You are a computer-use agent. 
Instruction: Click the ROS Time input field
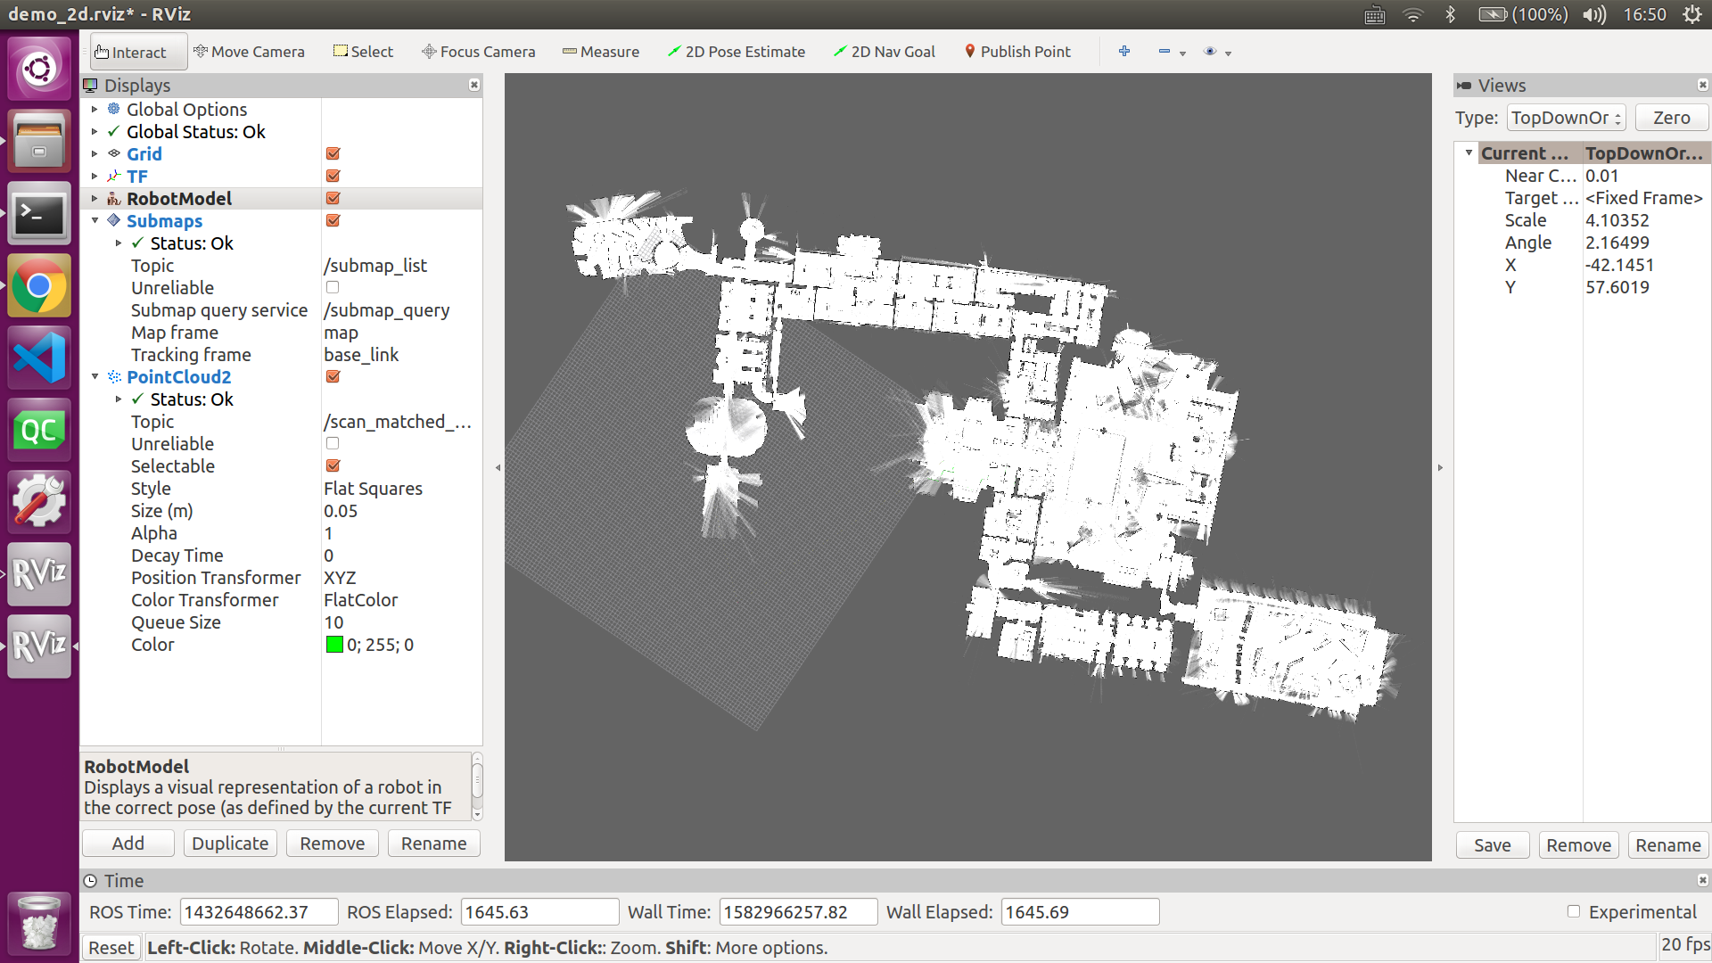pos(259,911)
